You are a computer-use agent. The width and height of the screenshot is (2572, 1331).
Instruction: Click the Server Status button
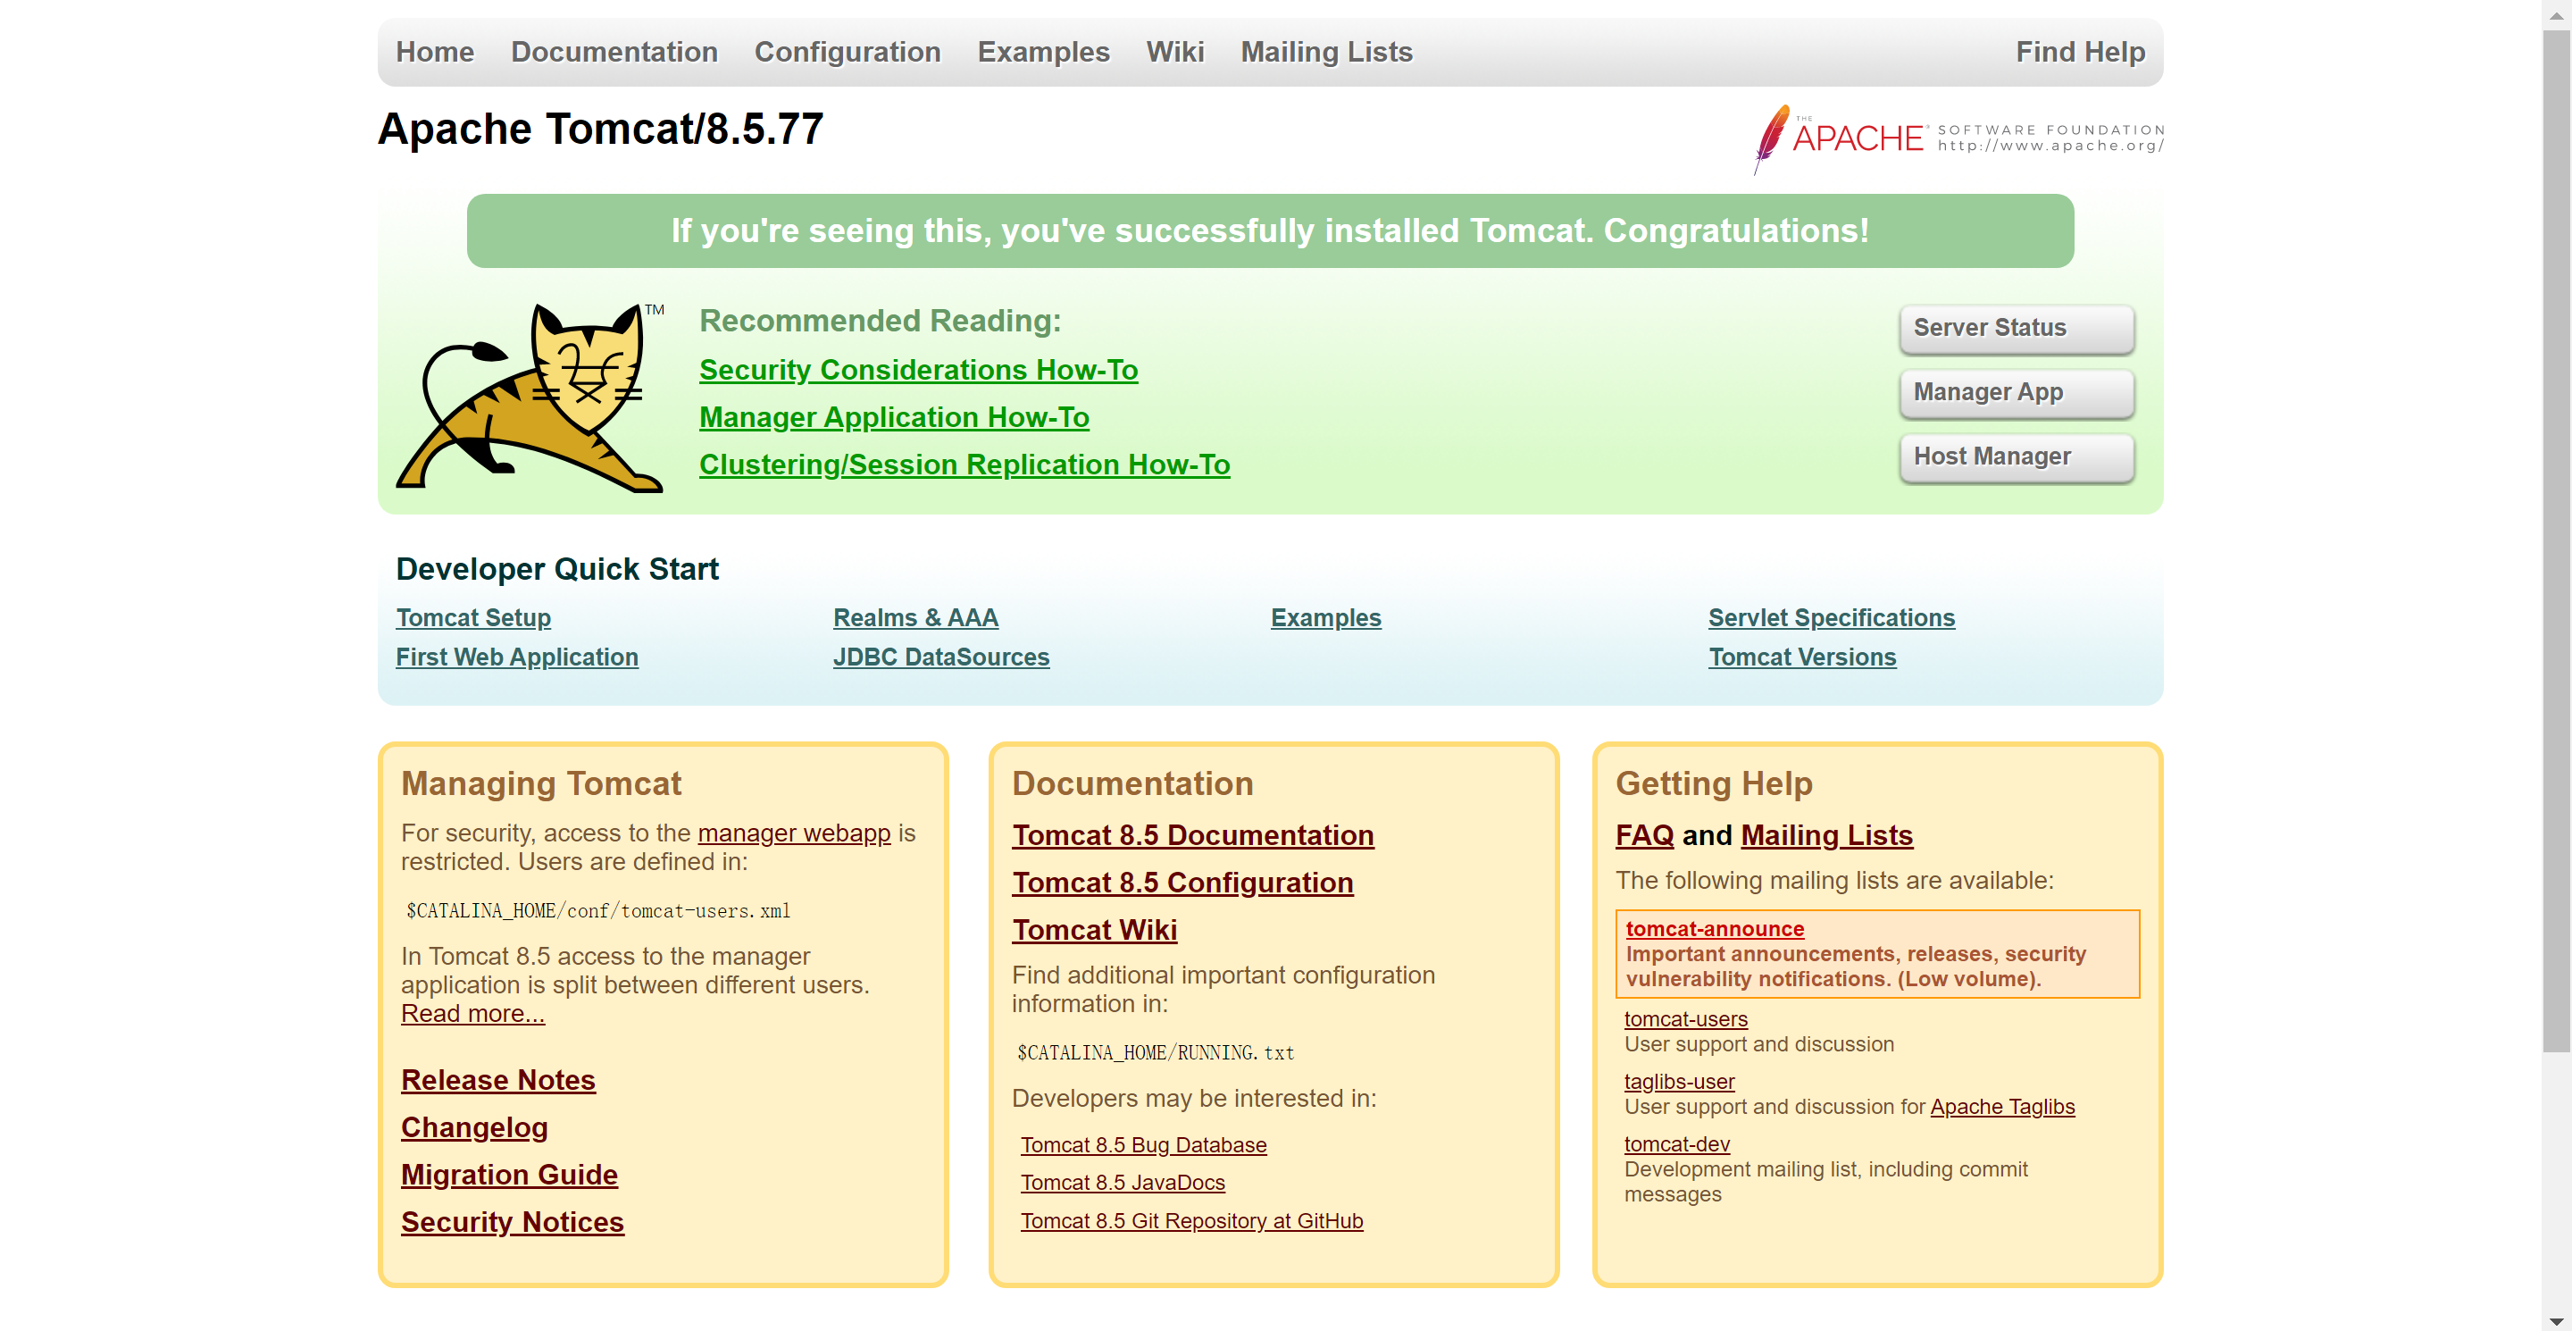2017,328
